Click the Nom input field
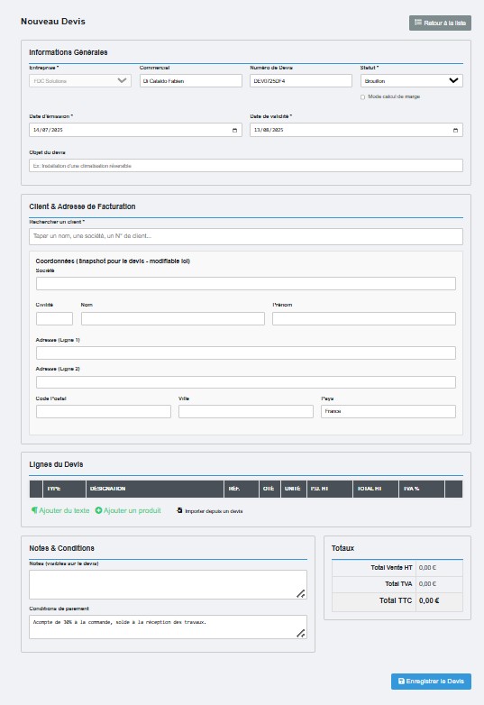 click(172, 319)
